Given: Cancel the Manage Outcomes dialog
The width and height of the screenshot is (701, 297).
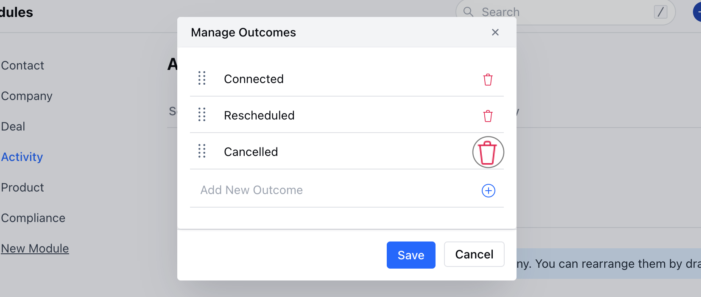Looking at the screenshot, I should point(474,254).
